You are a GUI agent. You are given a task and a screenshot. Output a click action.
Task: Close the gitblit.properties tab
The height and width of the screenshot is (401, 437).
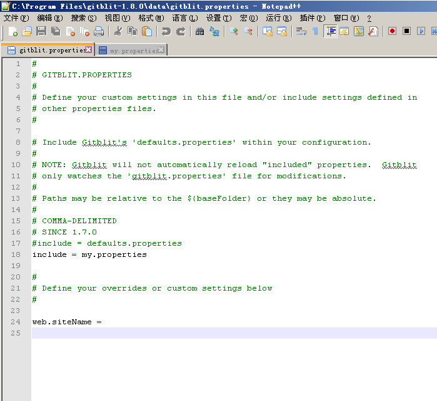88,49
